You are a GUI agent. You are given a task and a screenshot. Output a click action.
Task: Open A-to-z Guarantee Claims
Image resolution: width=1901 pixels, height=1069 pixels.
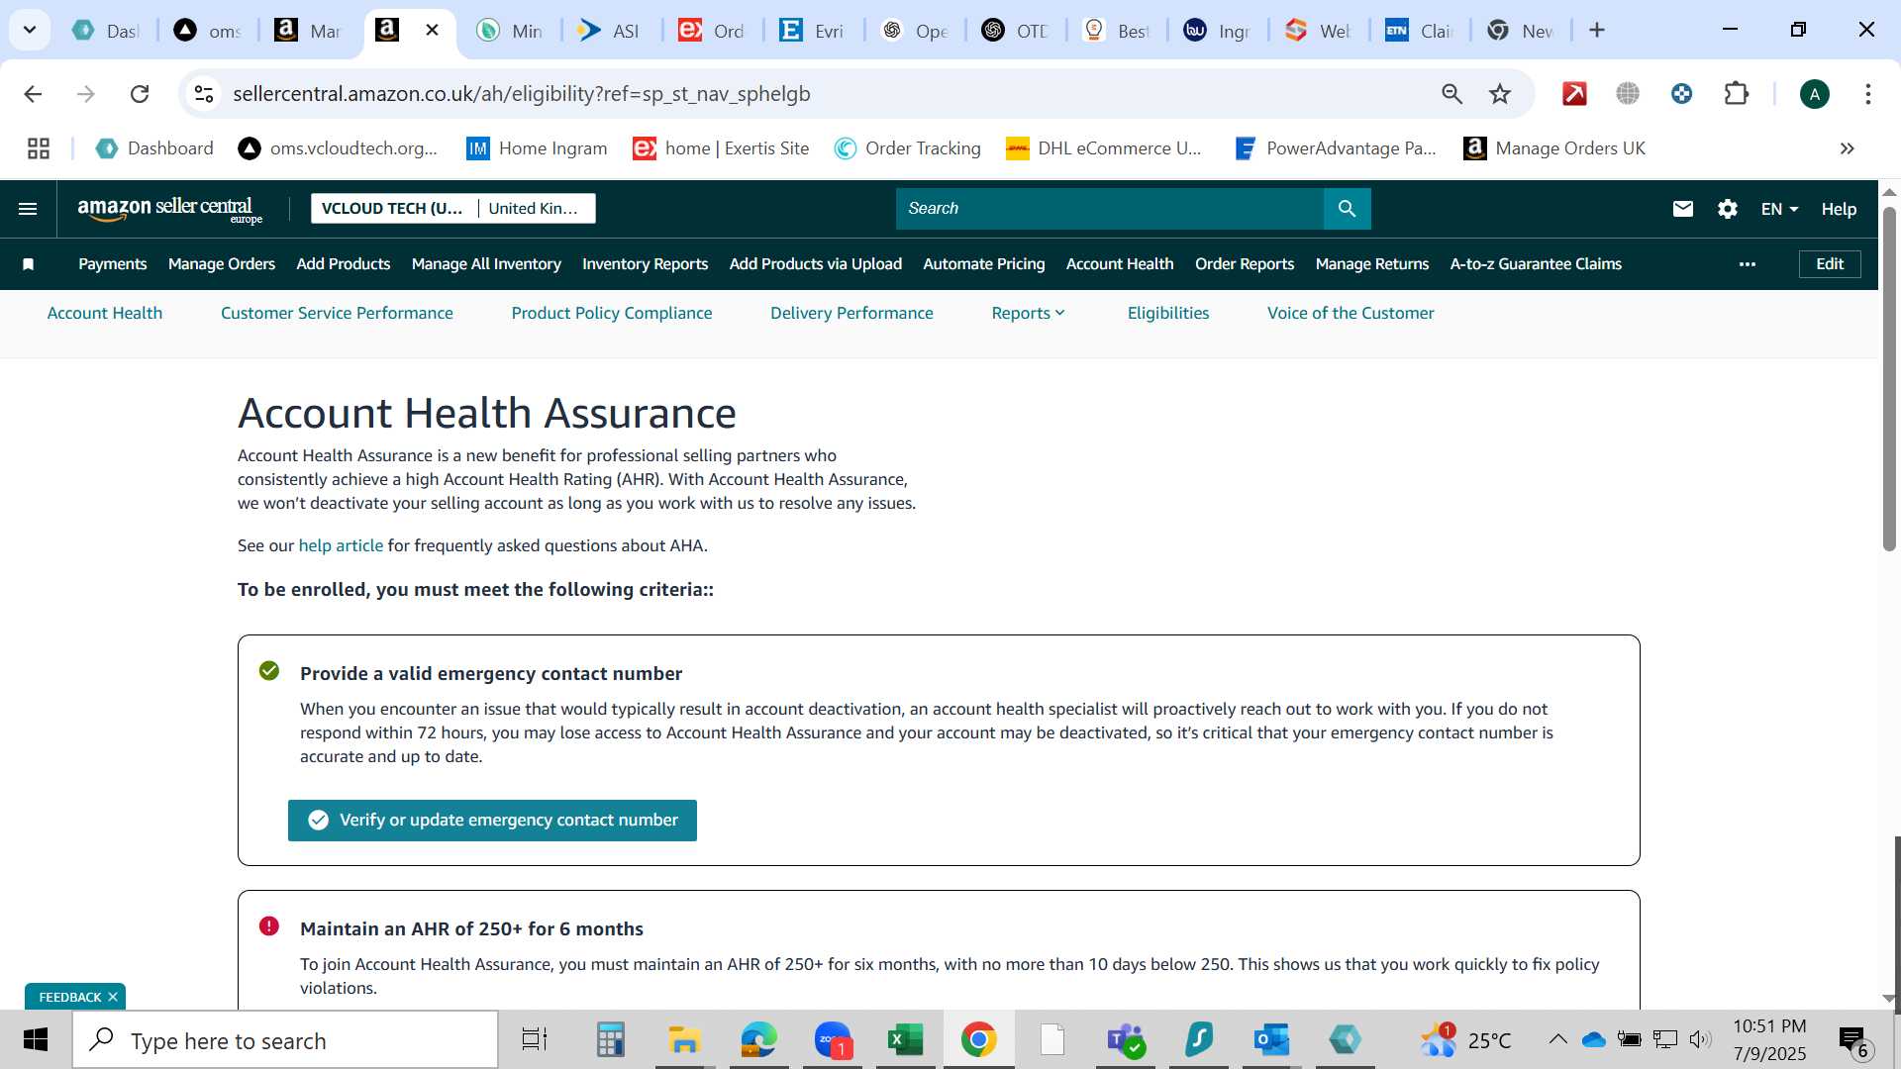(x=1536, y=264)
